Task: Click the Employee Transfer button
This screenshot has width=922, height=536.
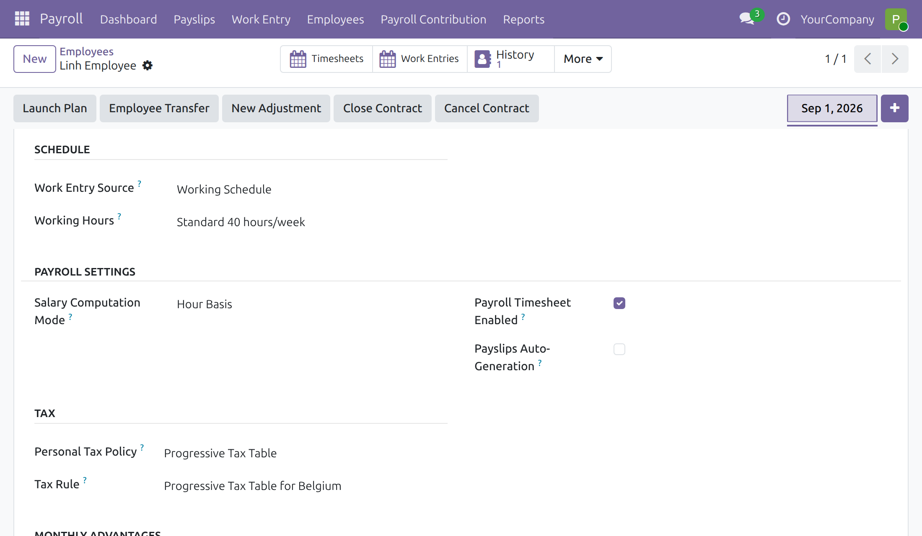Action: pyautogui.click(x=159, y=108)
